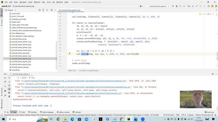The height and width of the screenshot is (122, 218).
Task: Start debugging with the green bug icon
Action: click(177, 6)
